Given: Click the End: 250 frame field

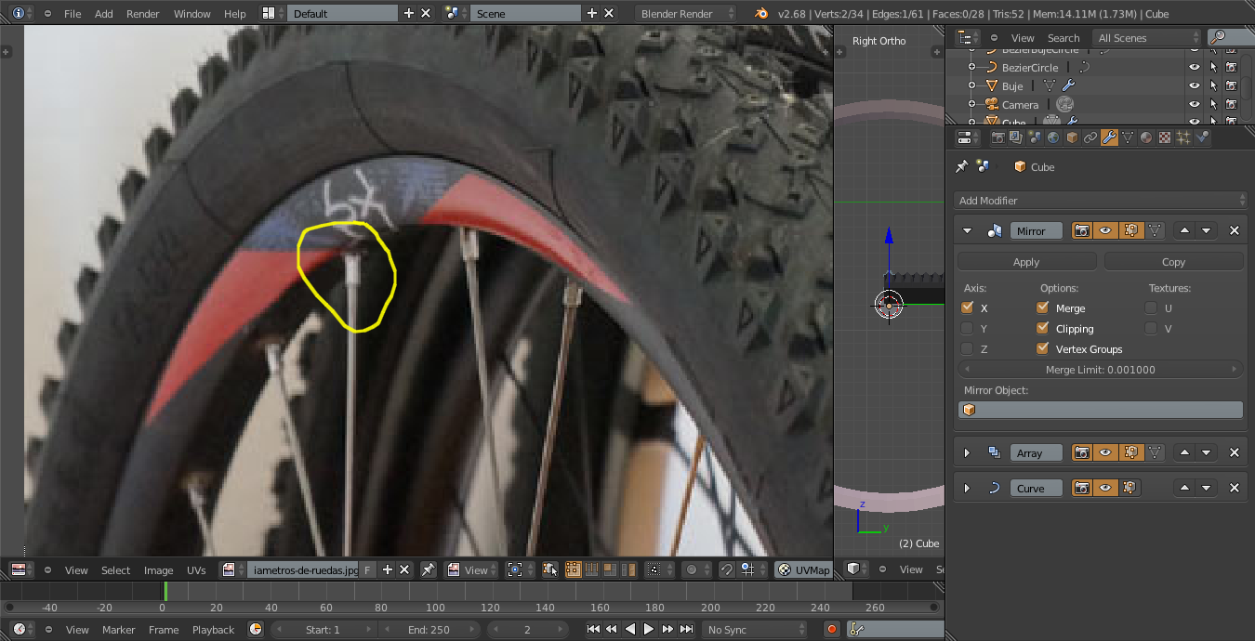Looking at the screenshot, I should 428,629.
